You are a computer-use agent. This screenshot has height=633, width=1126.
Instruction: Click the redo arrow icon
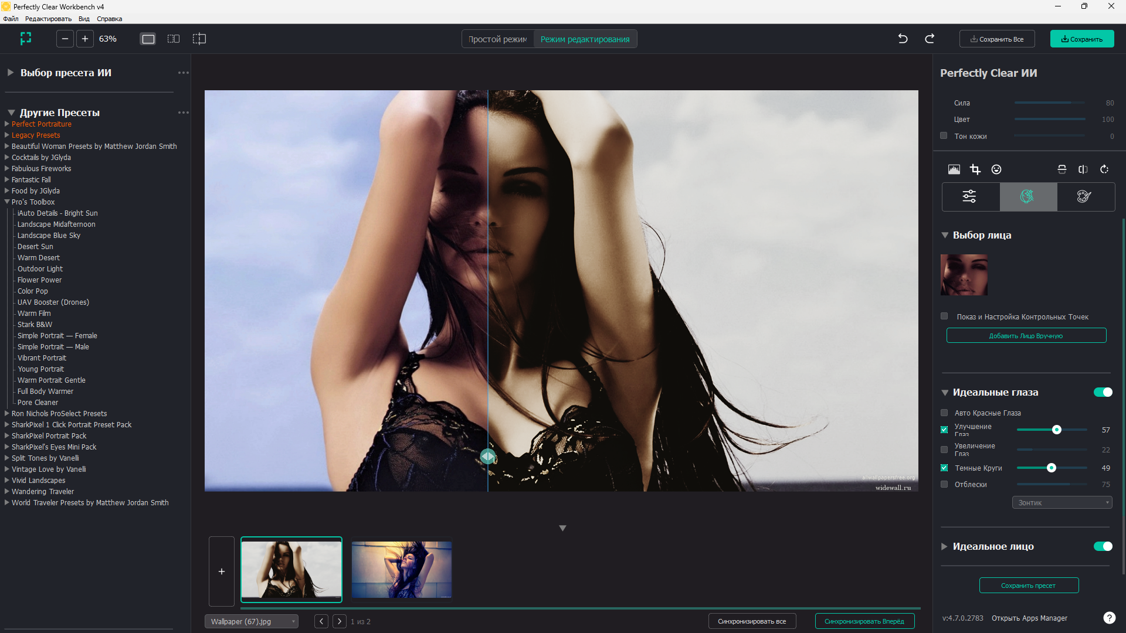click(x=930, y=39)
